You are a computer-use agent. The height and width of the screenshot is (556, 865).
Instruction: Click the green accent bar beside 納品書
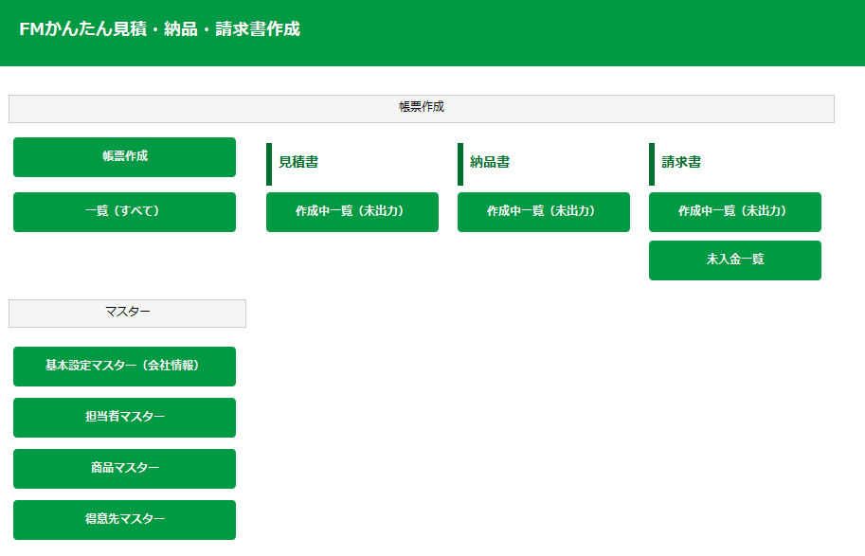point(460,164)
